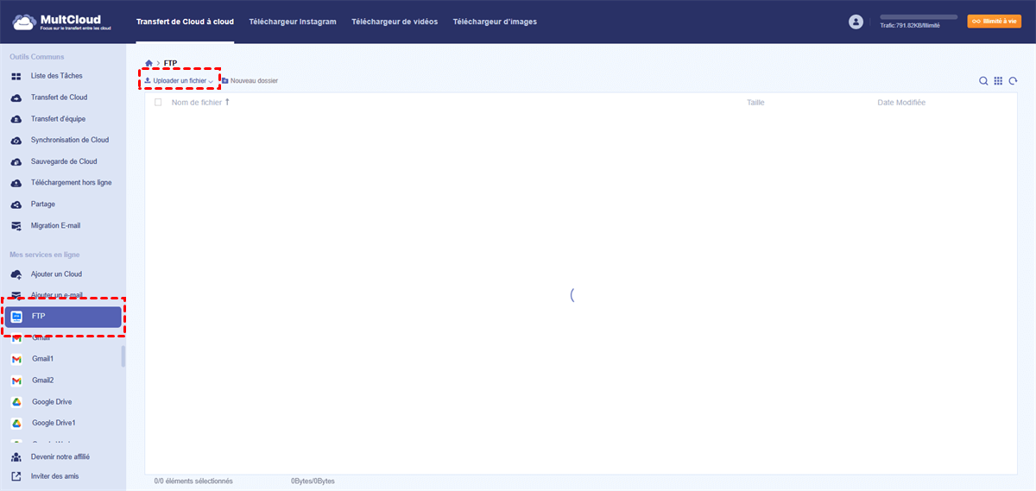Open the Devenir notre affilié link
Viewport: 1036px width, 491px height.
60,457
